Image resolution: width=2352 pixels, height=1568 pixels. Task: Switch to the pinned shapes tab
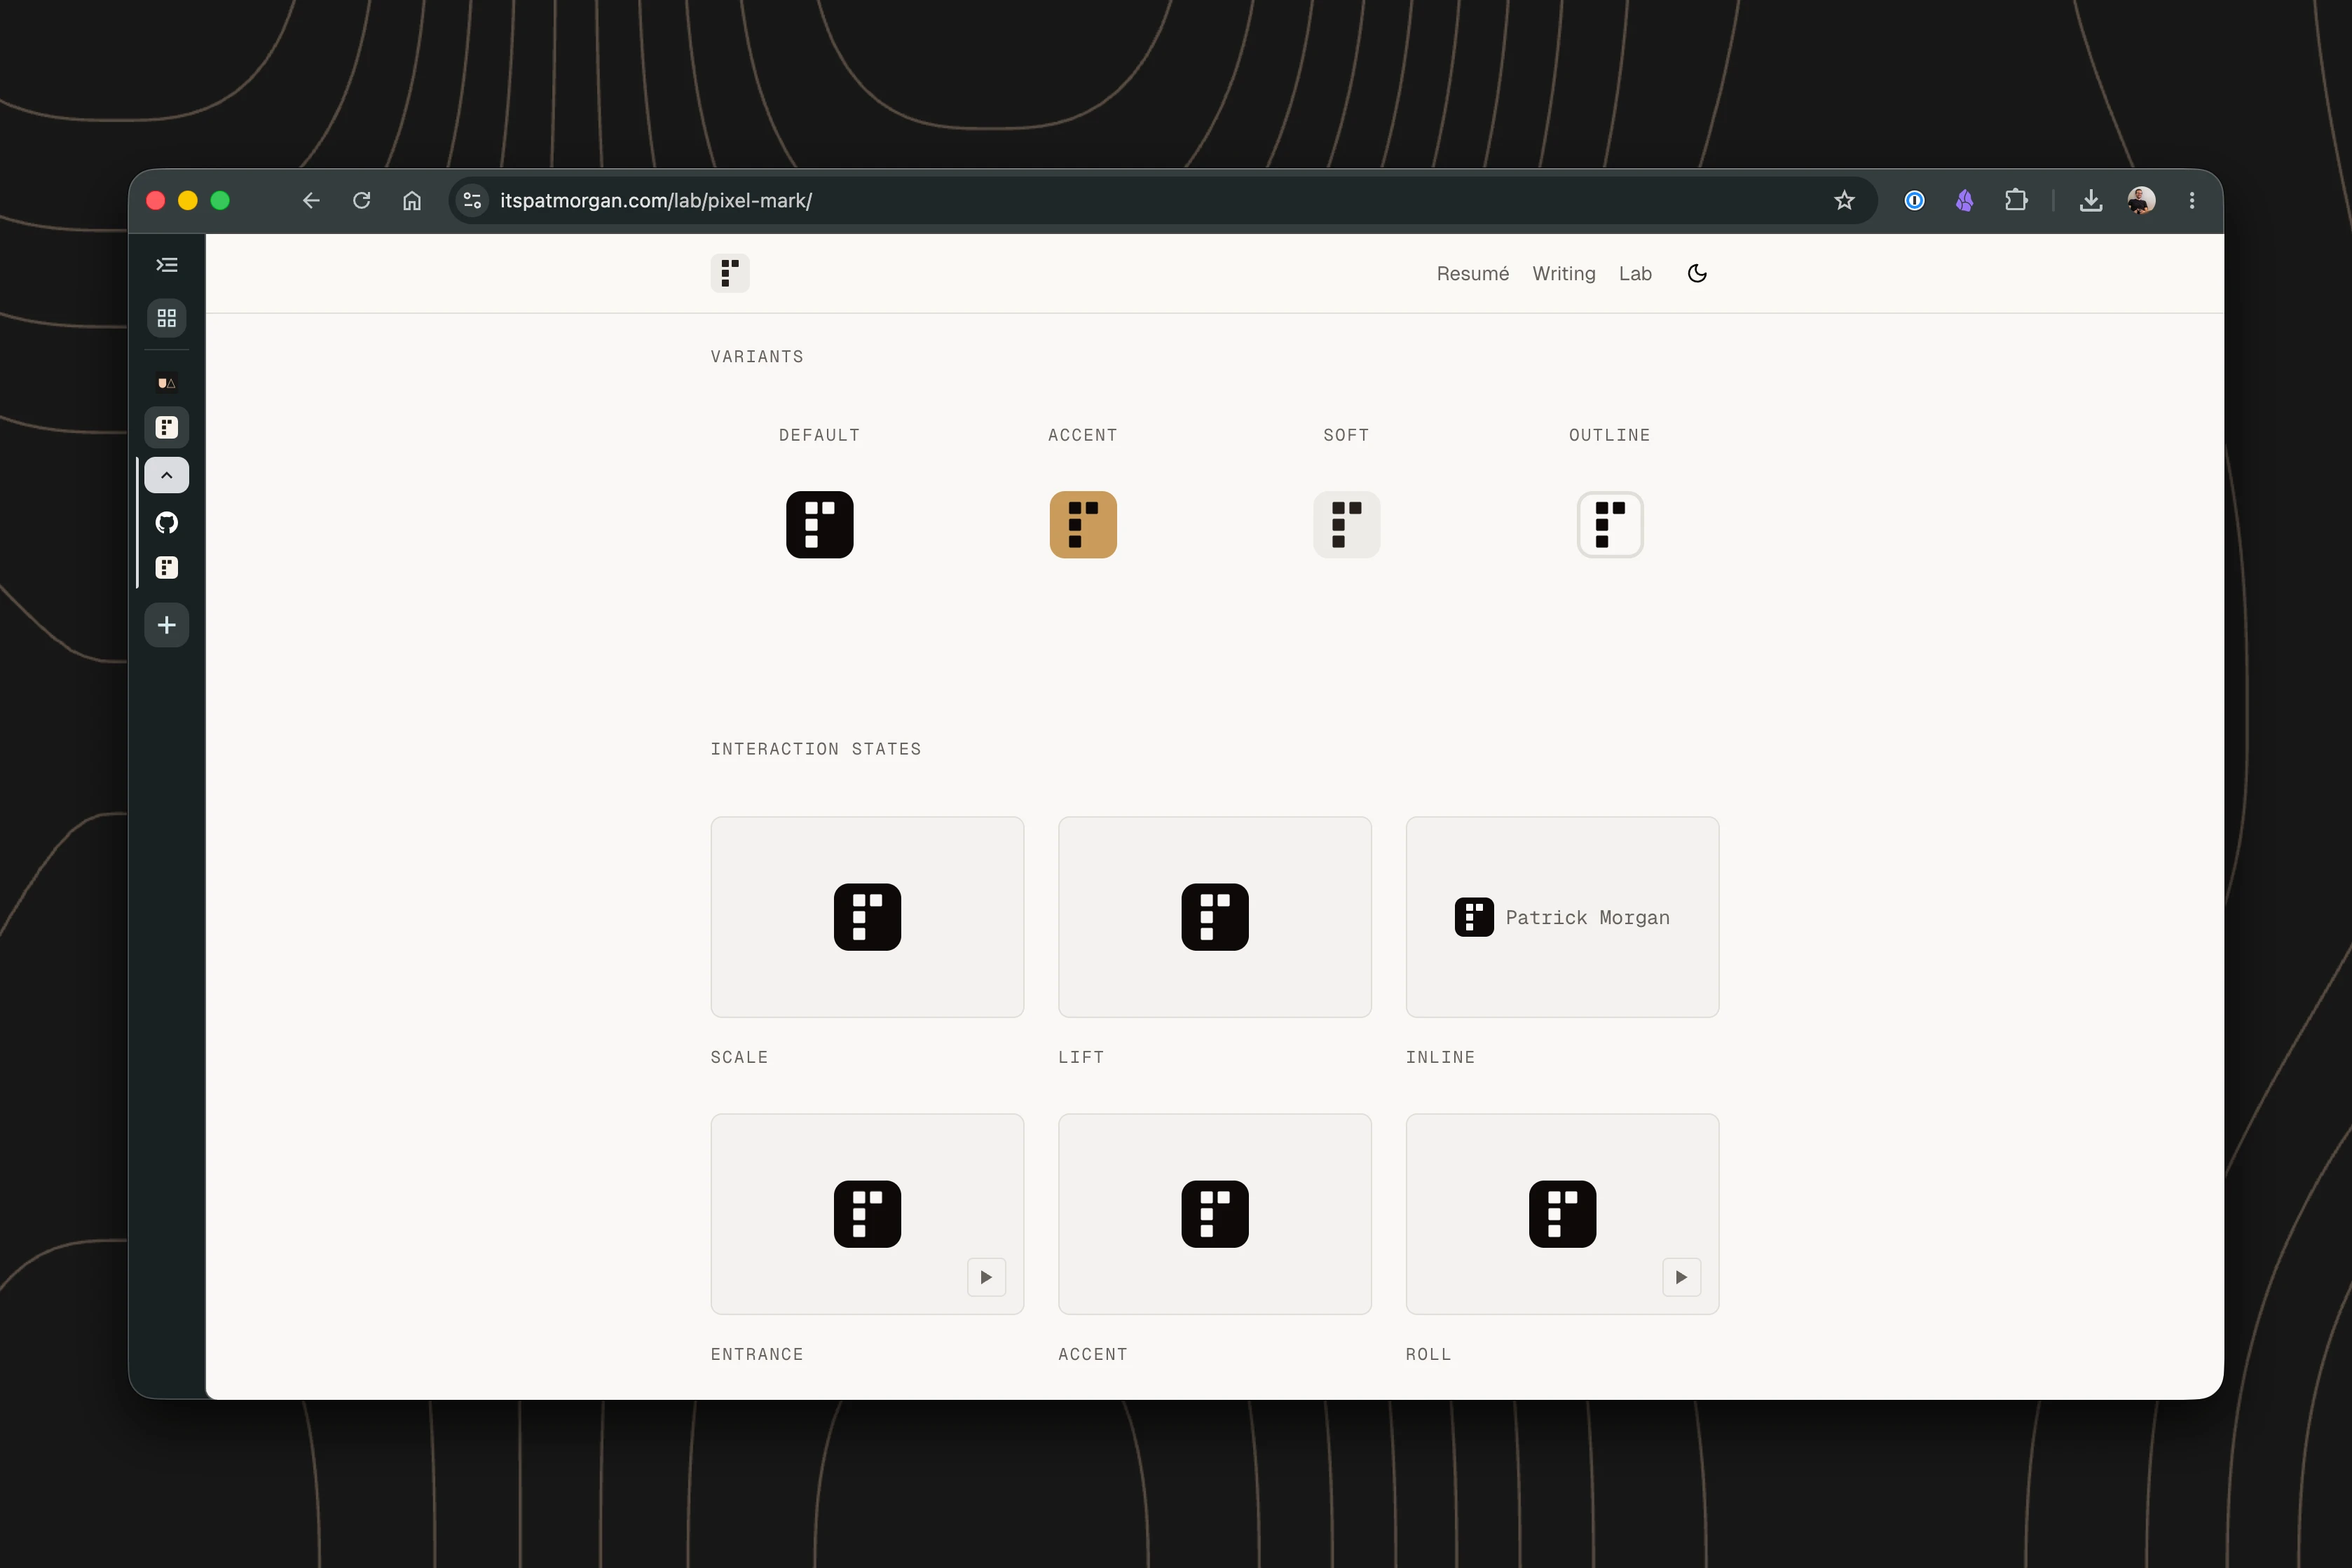pyautogui.click(x=167, y=383)
